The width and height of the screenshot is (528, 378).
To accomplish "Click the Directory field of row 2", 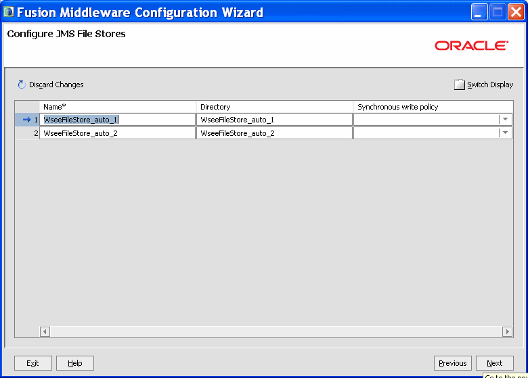I will pyautogui.click(x=274, y=133).
